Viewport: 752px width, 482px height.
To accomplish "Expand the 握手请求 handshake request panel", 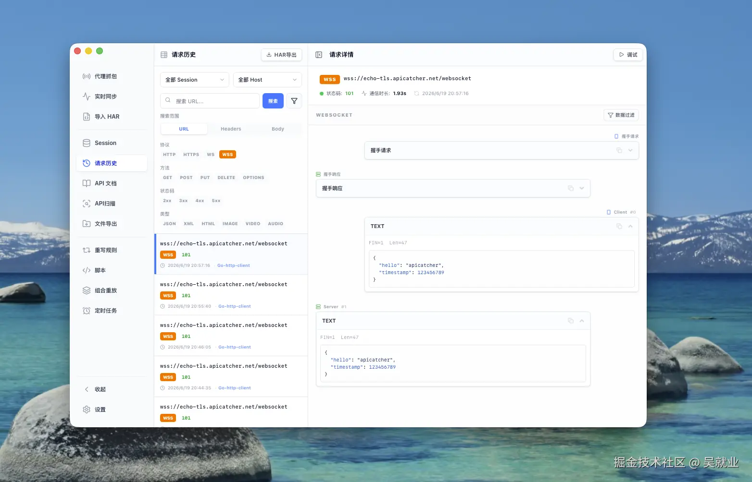I will click(630, 150).
